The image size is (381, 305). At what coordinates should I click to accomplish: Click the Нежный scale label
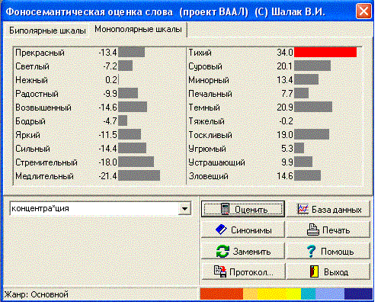[x=31, y=80]
